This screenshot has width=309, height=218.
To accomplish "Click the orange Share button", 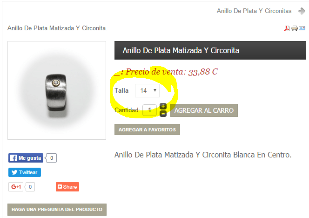I will tap(67, 187).
